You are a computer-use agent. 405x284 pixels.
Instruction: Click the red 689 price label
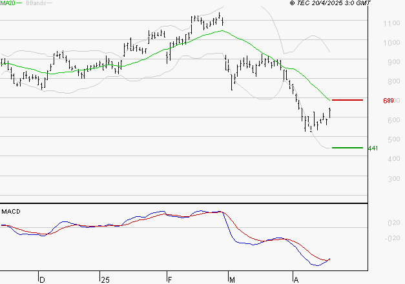pyautogui.click(x=388, y=101)
